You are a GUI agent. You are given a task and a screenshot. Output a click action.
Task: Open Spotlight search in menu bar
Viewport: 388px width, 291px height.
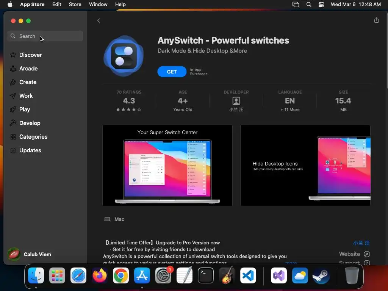pos(308,5)
